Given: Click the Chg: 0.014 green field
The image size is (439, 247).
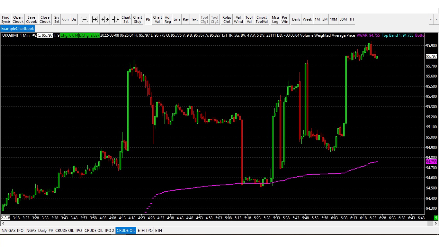Looking at the screenshot, I should tap(69, 35).
